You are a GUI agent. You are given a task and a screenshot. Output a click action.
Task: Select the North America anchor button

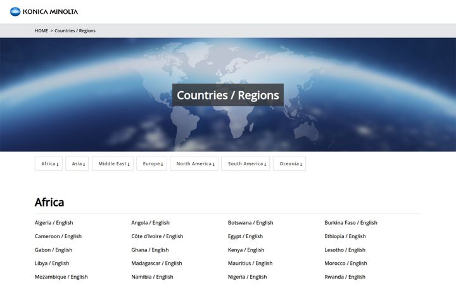tap(194, 164)
